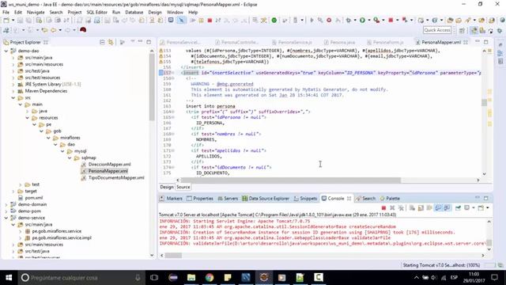
Task: Switch to Java EE perspective icon
Action: 474,30
